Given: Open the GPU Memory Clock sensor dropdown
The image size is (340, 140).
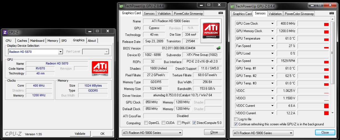Looking at the screenshot, I should pyautogui.click(x=272, y=31).
